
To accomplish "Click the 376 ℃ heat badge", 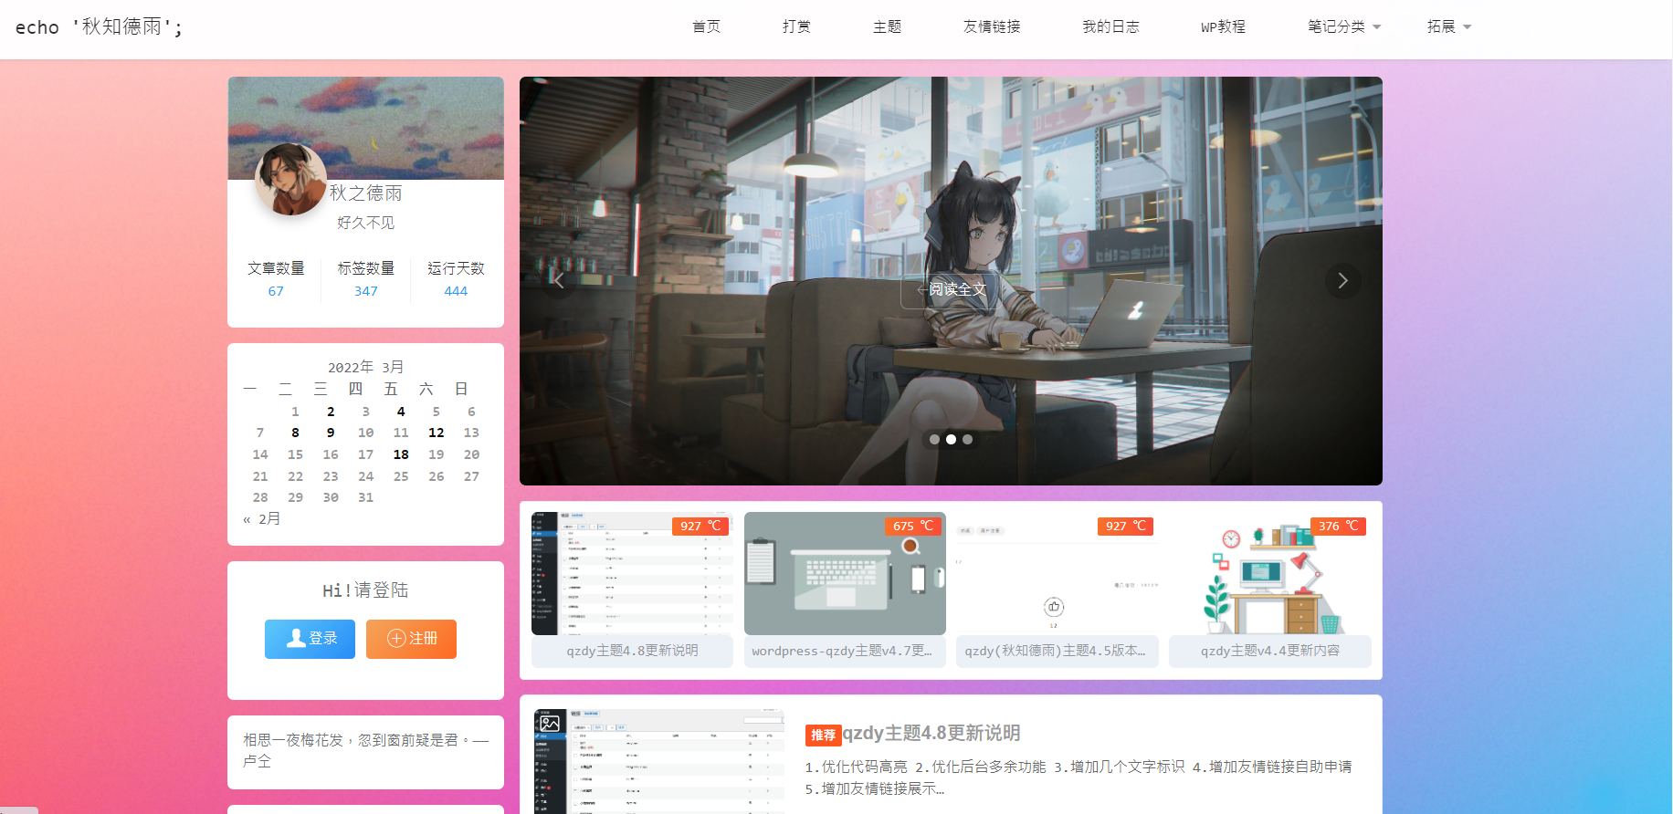I will [x=1338, y=526].
